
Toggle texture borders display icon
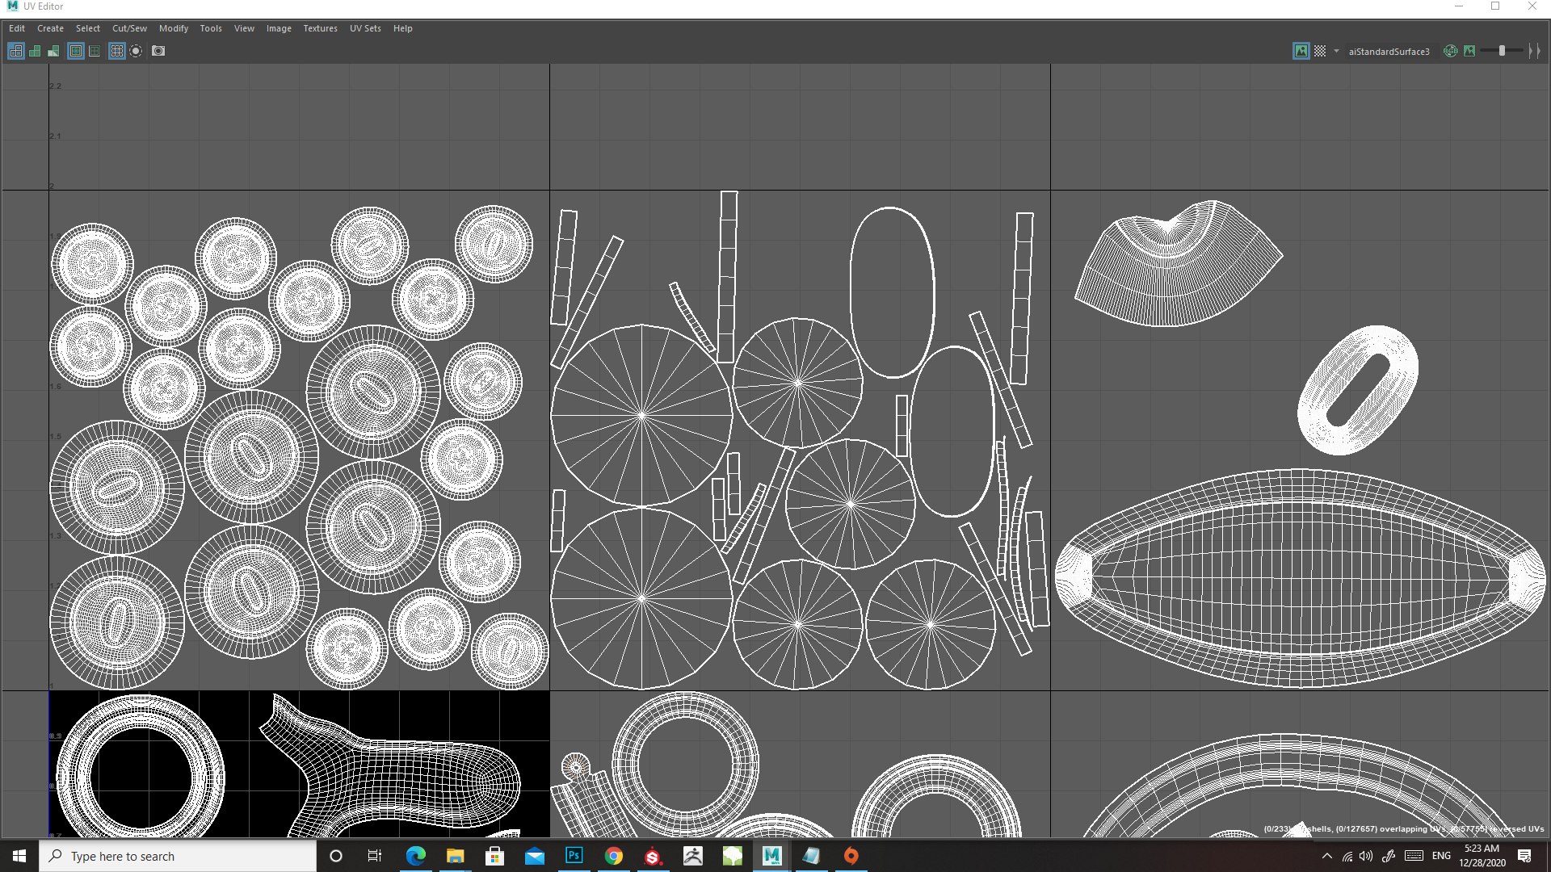(76, 51)
